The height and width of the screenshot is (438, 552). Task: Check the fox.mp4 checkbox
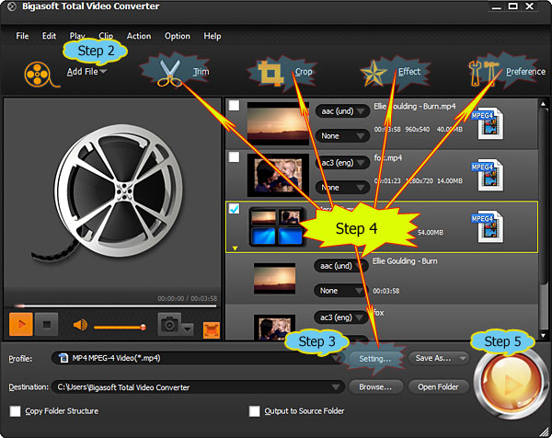[234, 157]
